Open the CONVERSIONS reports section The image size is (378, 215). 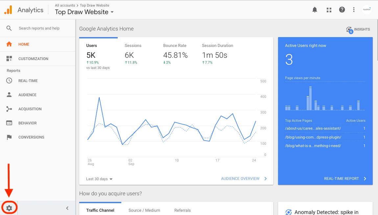click(37, 137)
